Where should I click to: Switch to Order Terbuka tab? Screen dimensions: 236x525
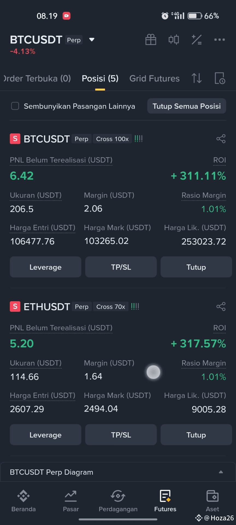click(37, 78)
